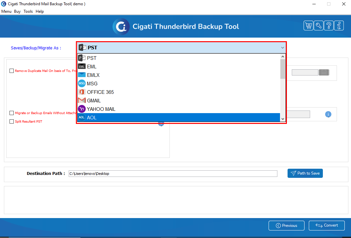Choose PST from the format list

[179, 58]
